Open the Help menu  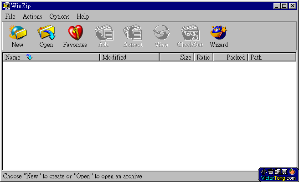(x=83, y=16)
